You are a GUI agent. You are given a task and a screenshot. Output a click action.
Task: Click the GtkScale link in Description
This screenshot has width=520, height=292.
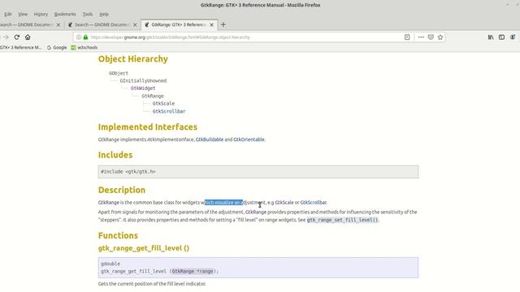[284, 202]
